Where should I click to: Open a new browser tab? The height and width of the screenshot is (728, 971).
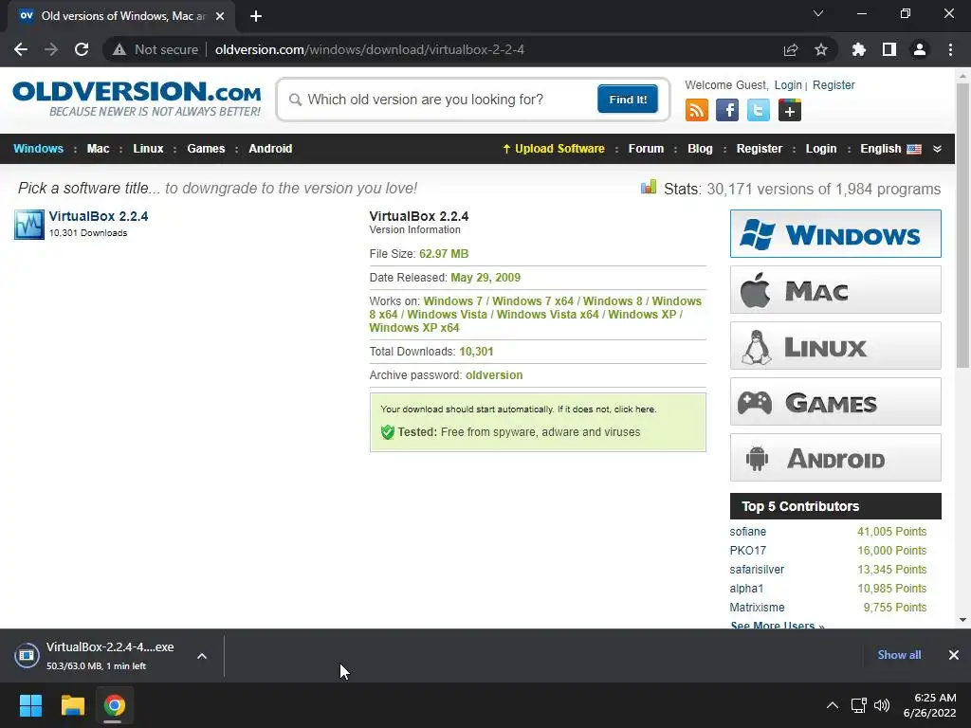[x=256, y=16]
